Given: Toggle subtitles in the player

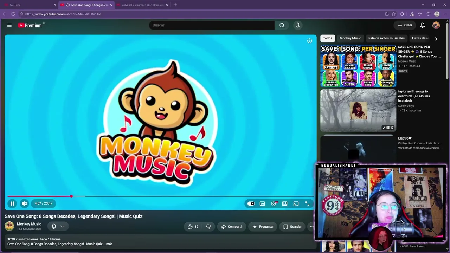Looking at the screenshot, I should coord(262,203).
